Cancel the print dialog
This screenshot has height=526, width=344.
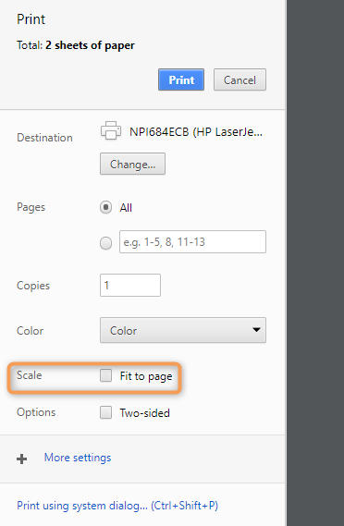(x=240, y=80)
